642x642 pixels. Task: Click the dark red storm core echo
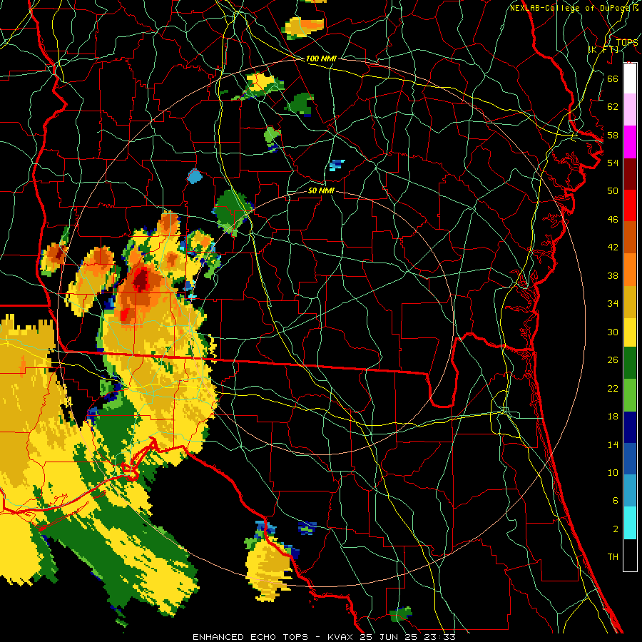pos(141,280)
